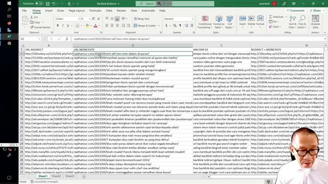Apply Percent Style format
Image resolution: width=328 pixels, height=184 pixels.
(175, 26)
